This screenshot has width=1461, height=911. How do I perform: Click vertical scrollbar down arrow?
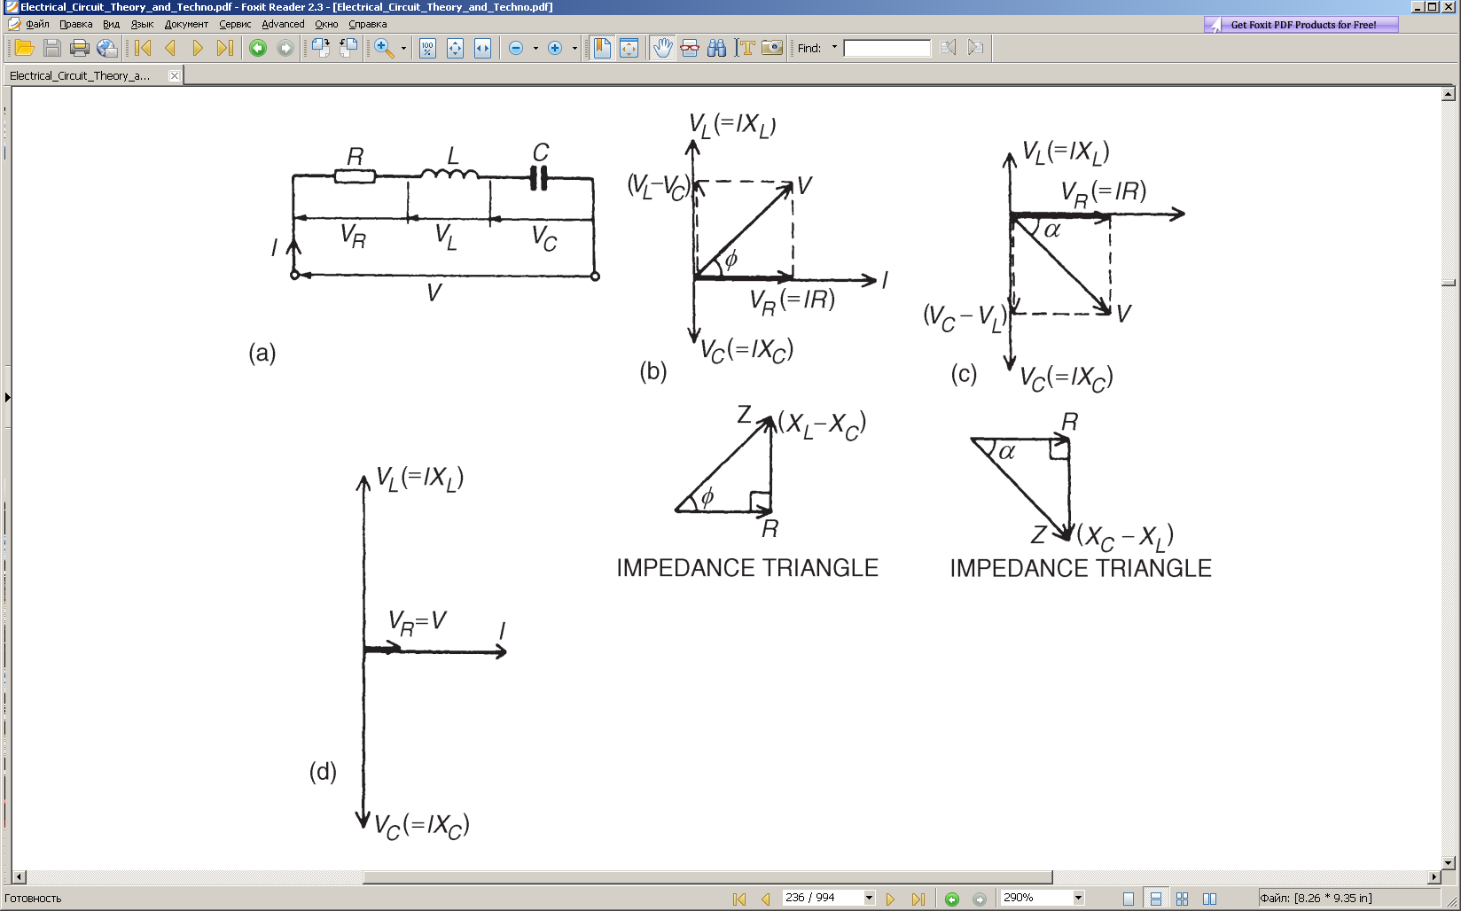point(1449,862)
